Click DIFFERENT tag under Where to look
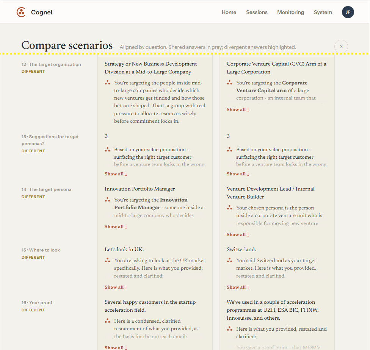Screen dimensions: 370x350 (33, 257)
